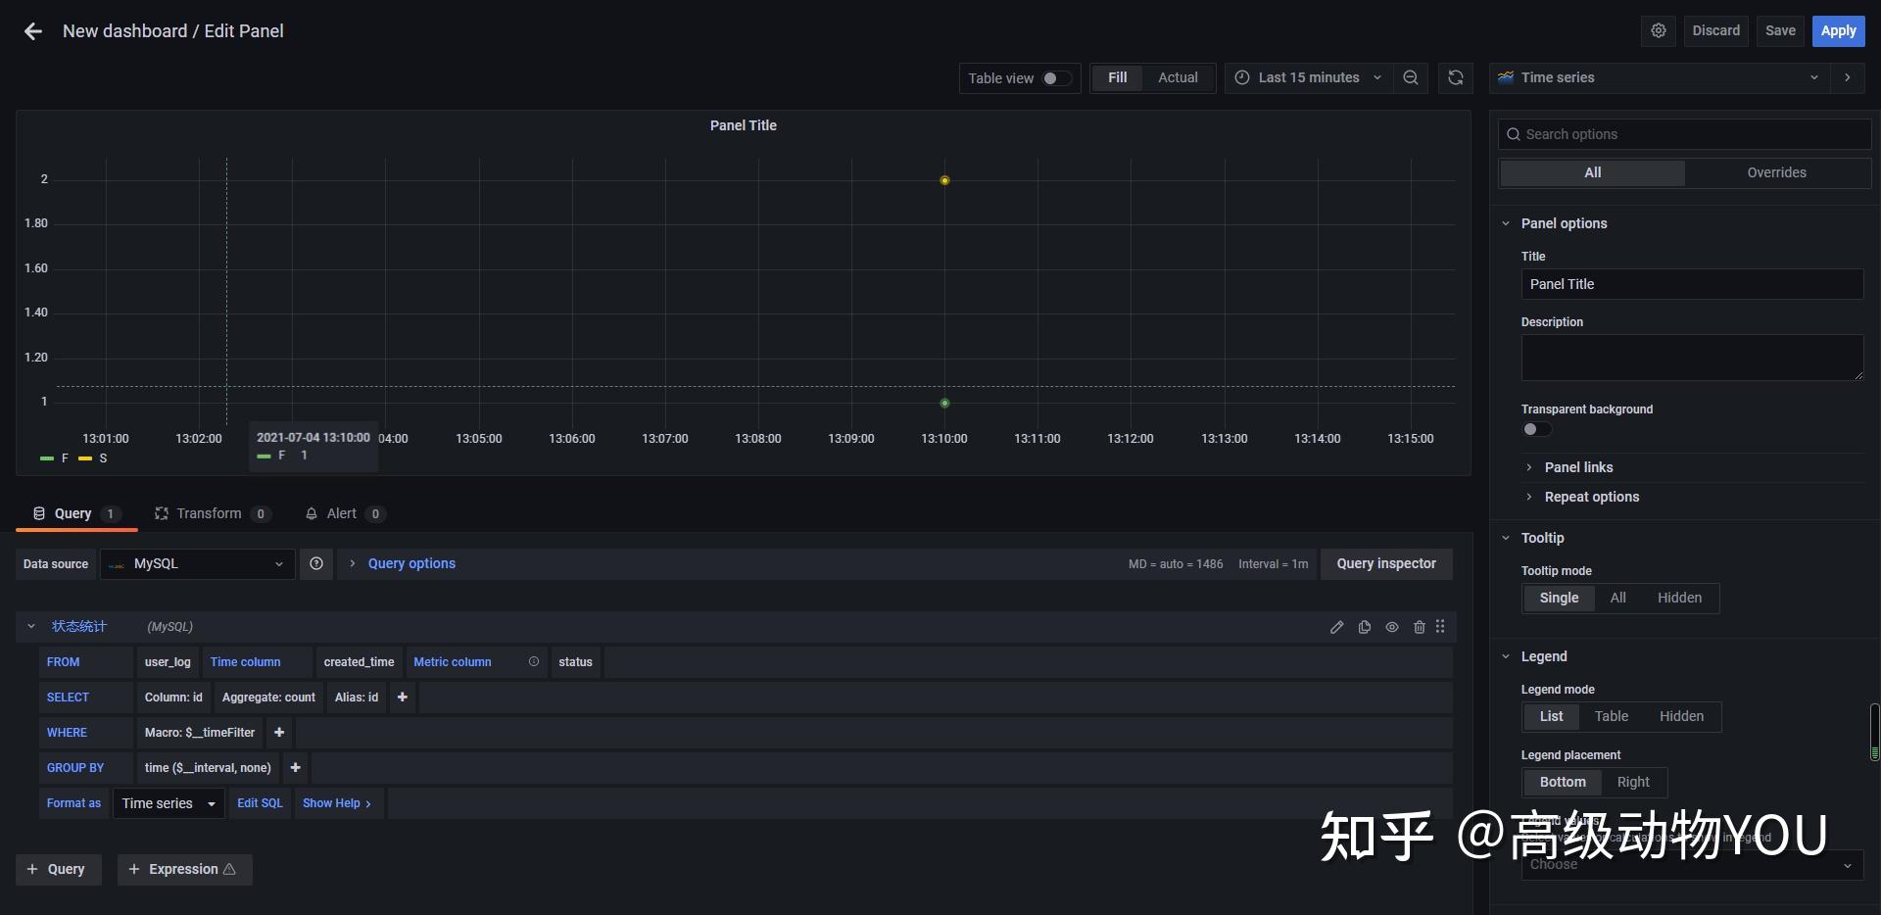Duplicate the query using the copy icon

[x=1364, y=627]
